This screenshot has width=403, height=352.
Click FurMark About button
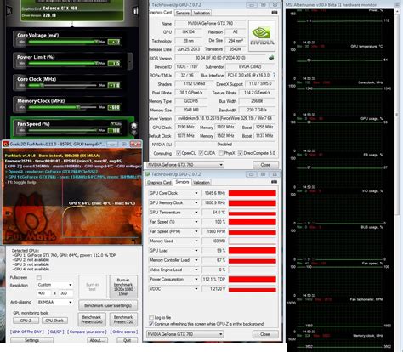[97, 340]
